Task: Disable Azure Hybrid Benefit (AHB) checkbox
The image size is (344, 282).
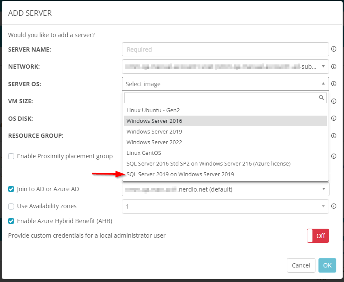Action: click(11, 221)
